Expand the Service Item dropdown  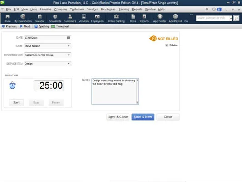69,64
